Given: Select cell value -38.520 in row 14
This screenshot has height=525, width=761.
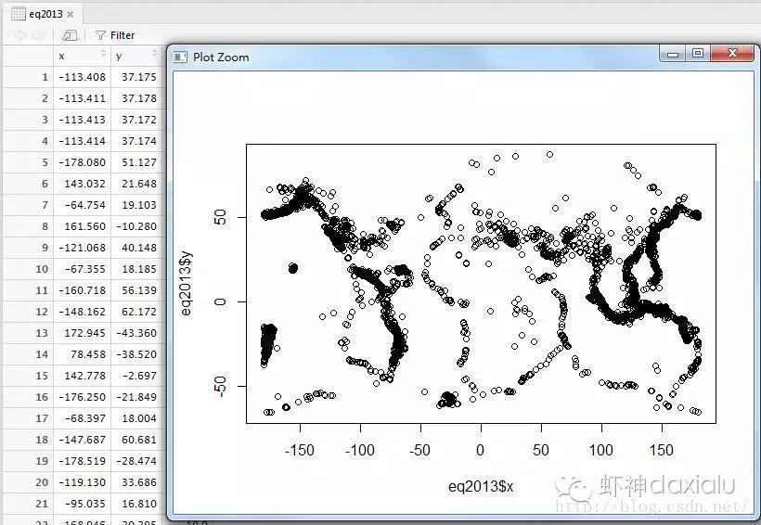Looking at the screenshot, I should [136, 354].
